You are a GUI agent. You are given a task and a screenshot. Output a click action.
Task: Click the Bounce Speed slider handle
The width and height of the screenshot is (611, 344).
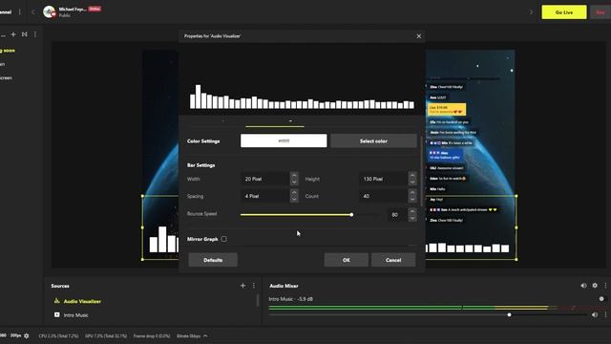pos(351,214)
